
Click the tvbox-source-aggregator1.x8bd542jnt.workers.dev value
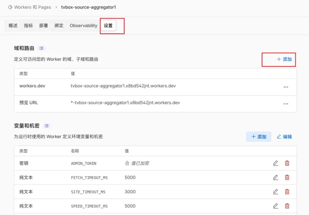123,86
